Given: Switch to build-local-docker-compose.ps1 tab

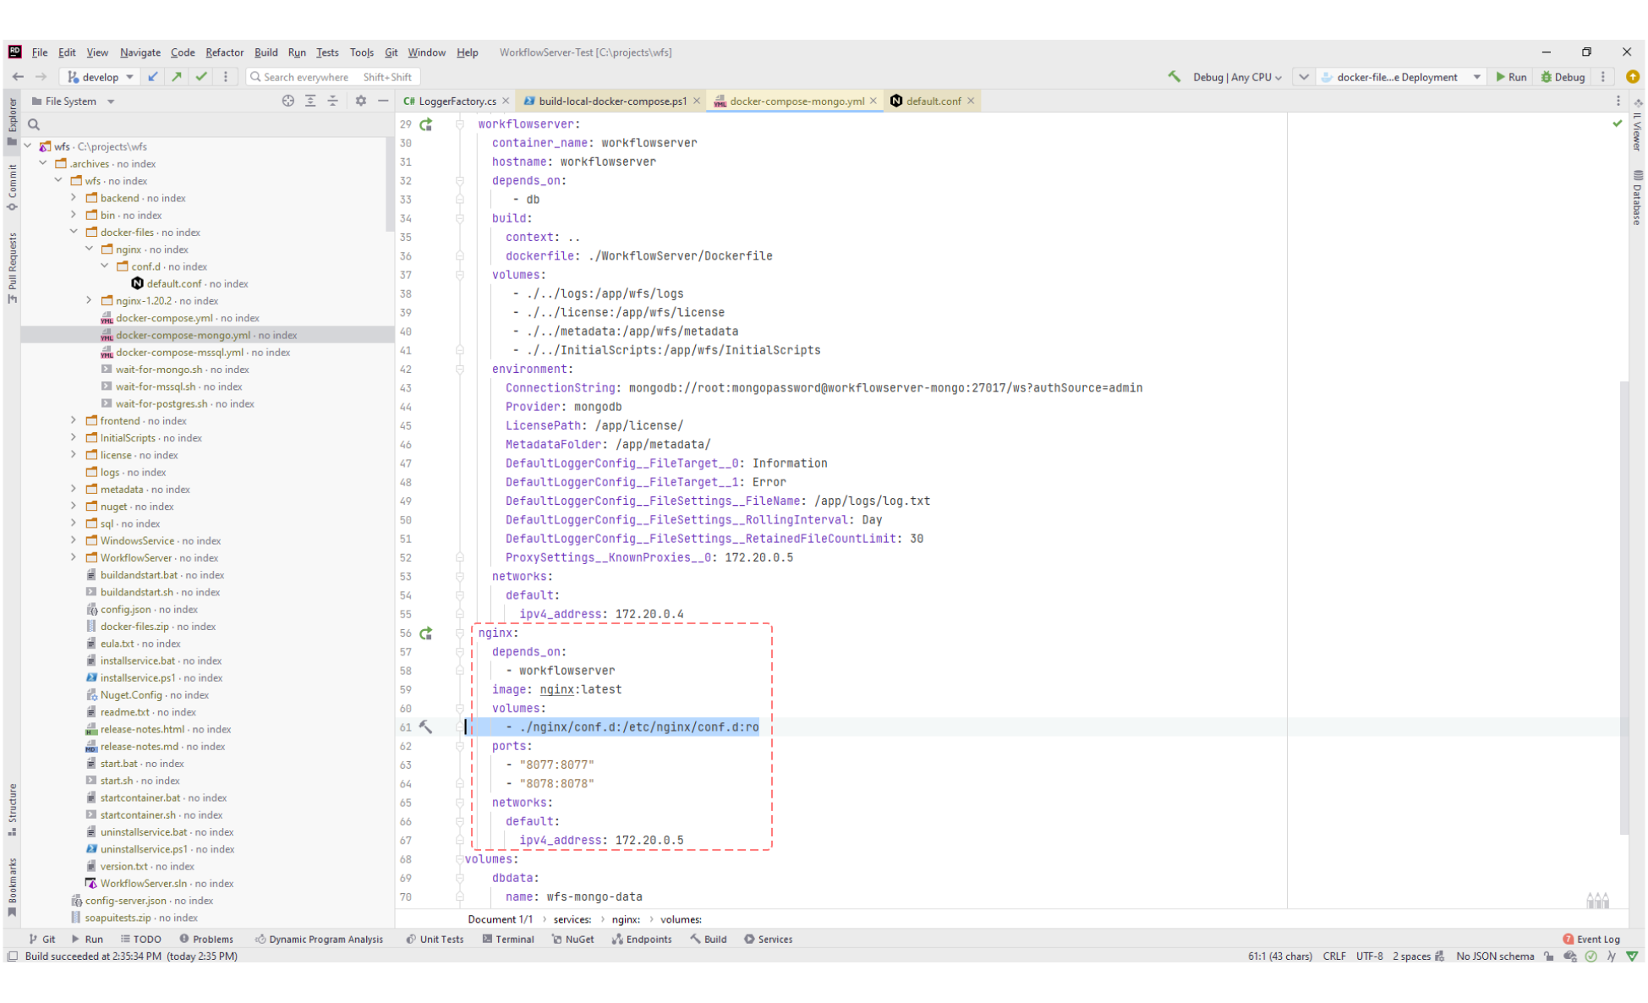Looking at the screenshot, I should pyautogui.click(x=613, y=101).
